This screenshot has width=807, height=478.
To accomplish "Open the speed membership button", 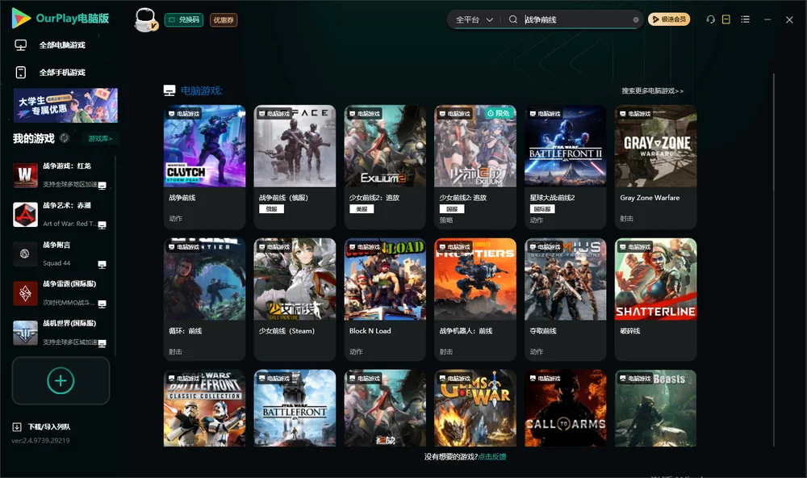I will pos(669,19).
